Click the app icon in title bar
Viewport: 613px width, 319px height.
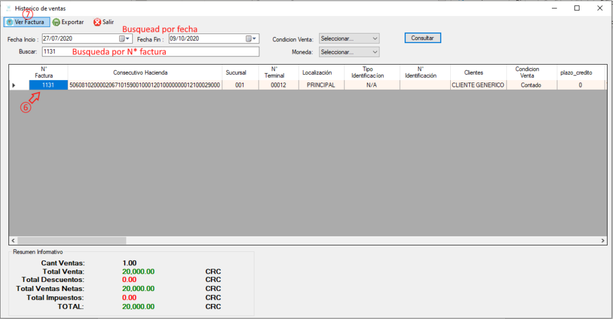pos(8,8)
